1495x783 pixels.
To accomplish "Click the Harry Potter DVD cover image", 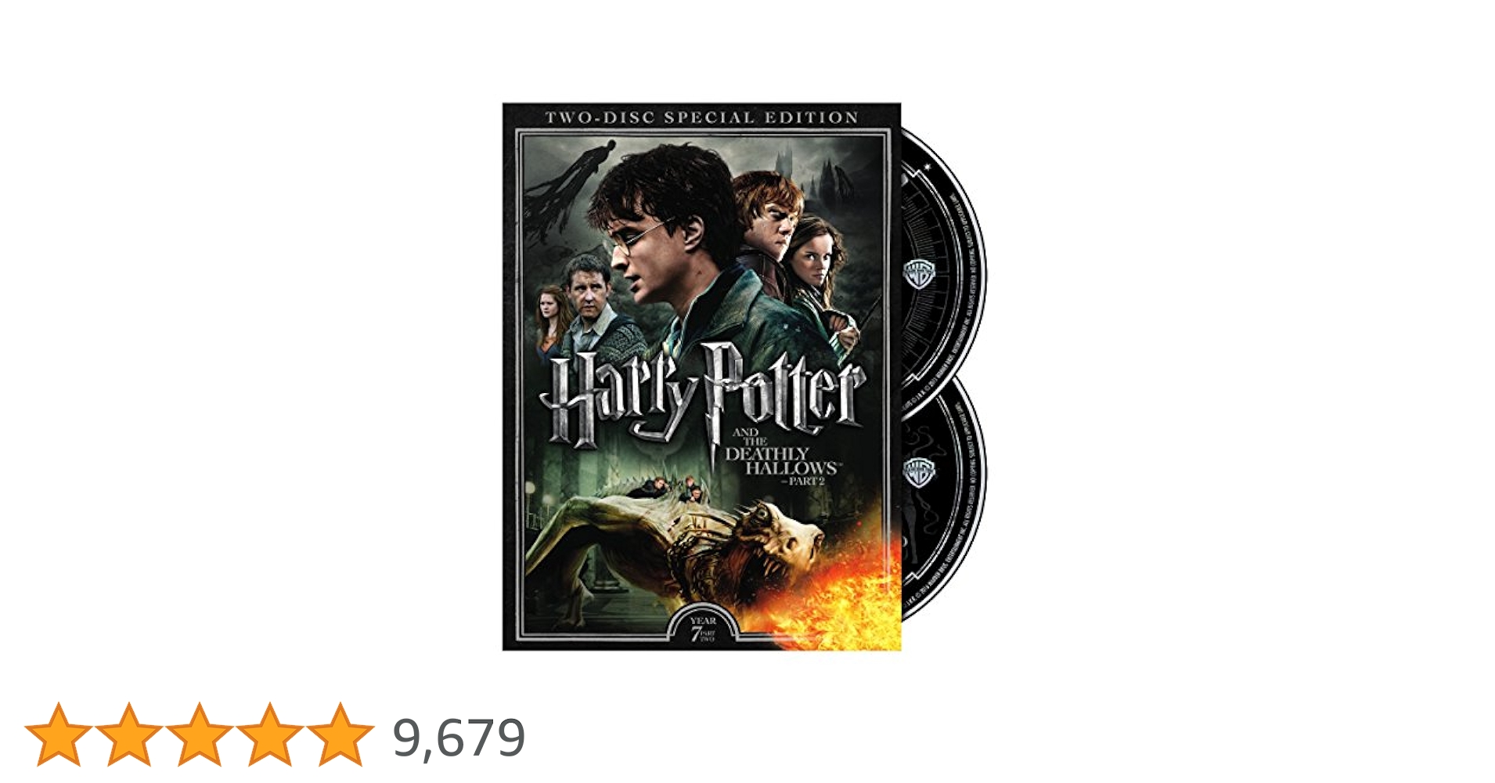I will [701, 377].
